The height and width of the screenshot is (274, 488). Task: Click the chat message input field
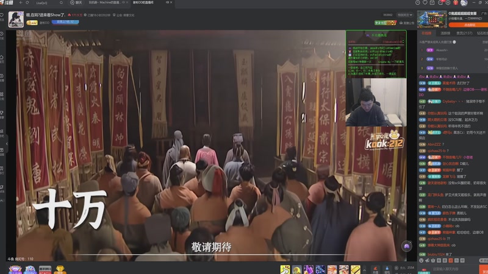tap(454, 269)
